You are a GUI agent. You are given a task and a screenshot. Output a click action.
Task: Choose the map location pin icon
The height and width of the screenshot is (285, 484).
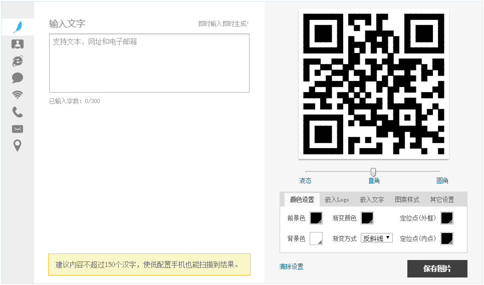(18, 145)
